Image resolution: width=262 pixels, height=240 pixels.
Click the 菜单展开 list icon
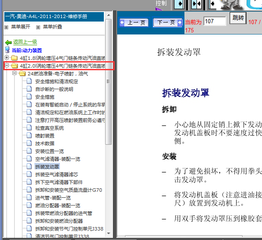pos(6,27)
